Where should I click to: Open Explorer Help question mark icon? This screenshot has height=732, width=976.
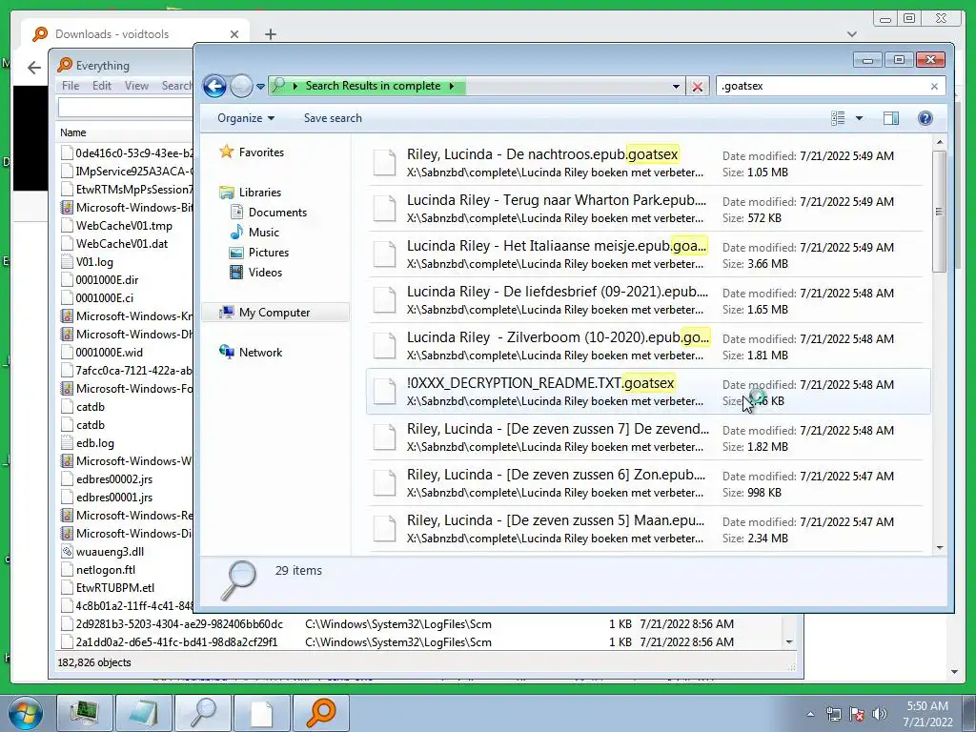pyautogui.click(x=925, y=118)
